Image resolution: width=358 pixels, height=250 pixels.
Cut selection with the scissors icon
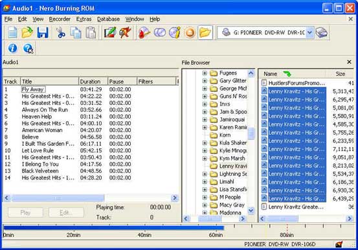tap(61, 32)
